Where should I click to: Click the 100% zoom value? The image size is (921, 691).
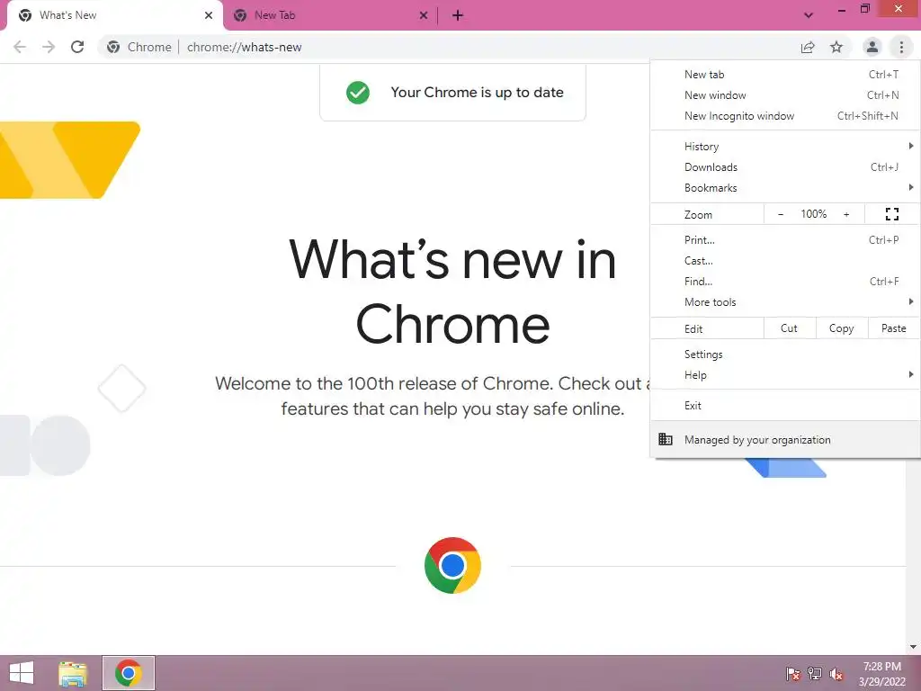pyautogui.click(x=813, y=214)
